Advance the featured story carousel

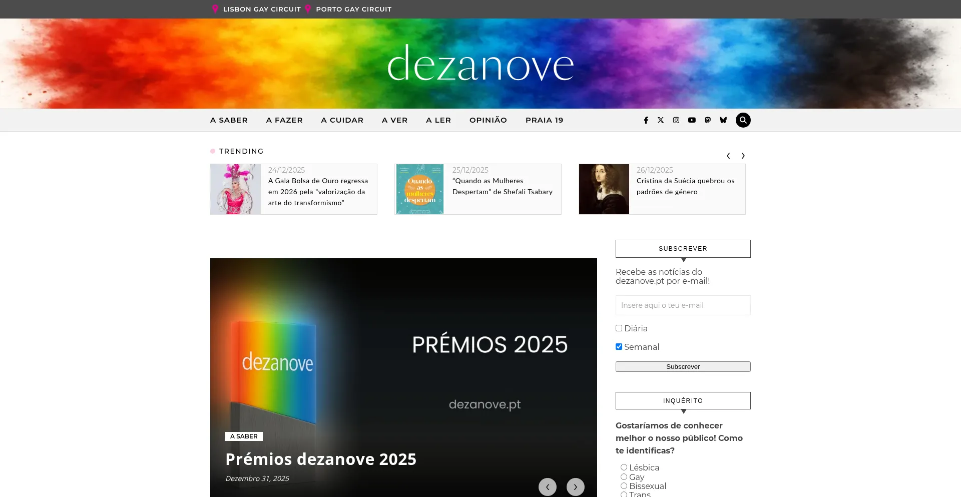576,486
